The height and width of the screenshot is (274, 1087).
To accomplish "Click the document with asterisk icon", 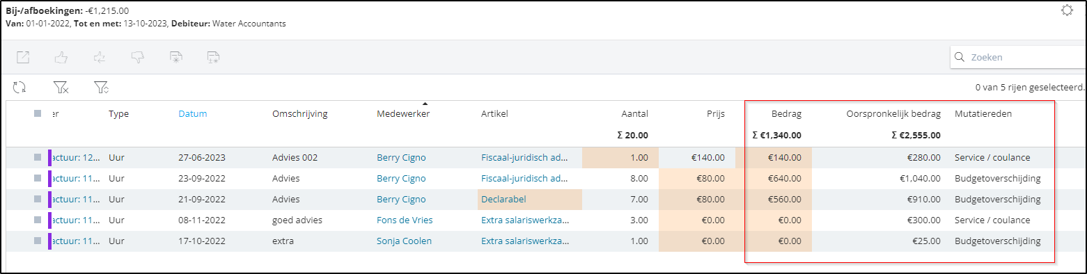I will (x=175, y=58).
